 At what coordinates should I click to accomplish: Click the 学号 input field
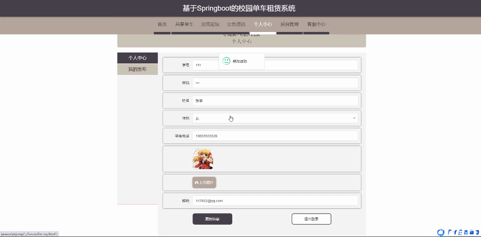[x=275, y=65]
